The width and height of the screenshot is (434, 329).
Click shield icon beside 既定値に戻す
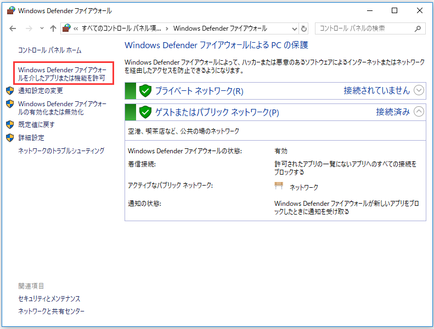(x=10, y=125)
